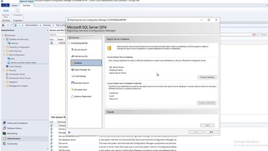The width and height of the screenshot is (268, 151).
Task: Expand Cloud Services expander
Action: pyautogui.click(x=4, y=51)
